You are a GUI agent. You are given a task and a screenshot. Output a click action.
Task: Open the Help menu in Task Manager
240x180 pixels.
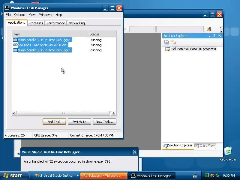coord(58,15)
